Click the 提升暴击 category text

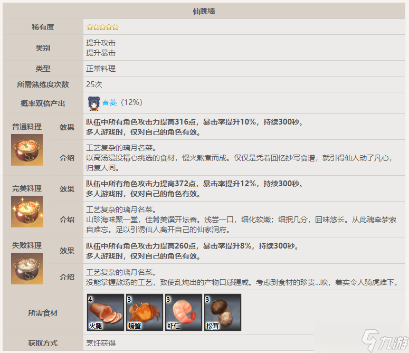[101, 53]
